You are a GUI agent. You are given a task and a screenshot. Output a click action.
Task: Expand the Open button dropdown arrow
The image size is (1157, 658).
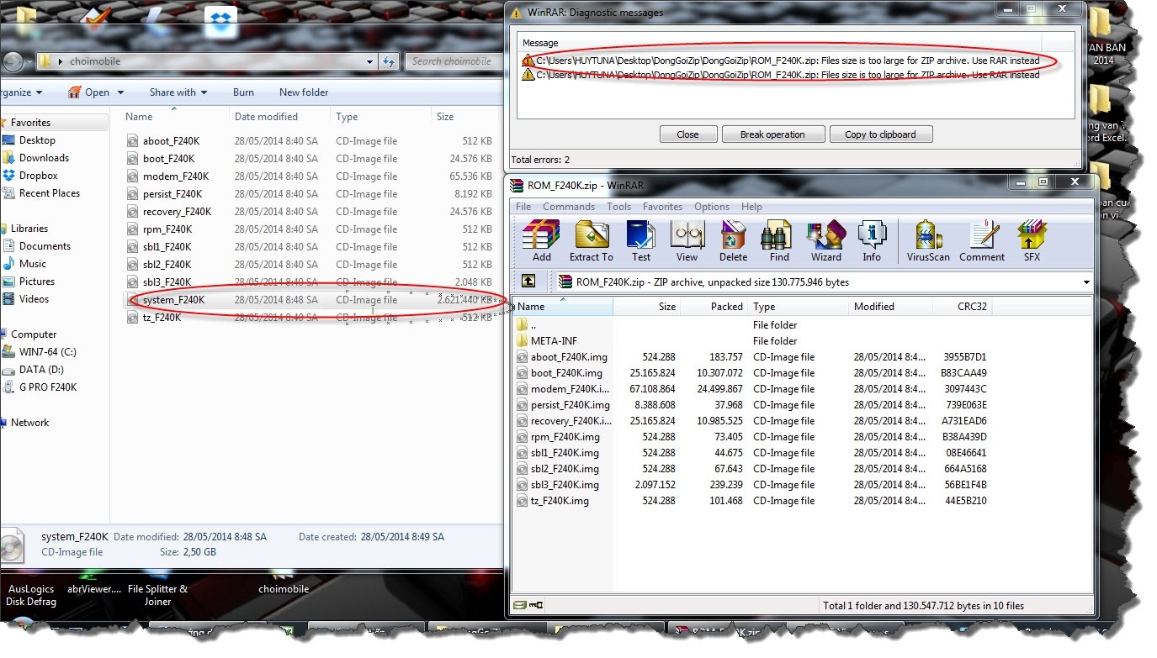click(x=120, y=92)
